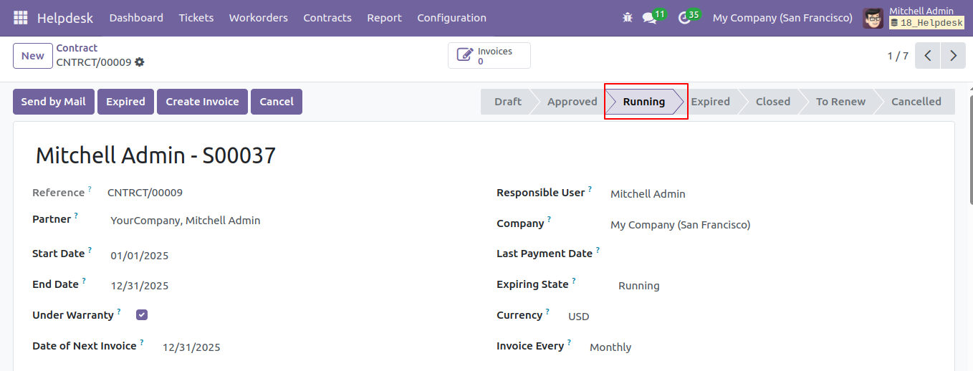This screenshot has height=371, width=973.
Task: Open the messages chat icon
Action: click(650, 18)
